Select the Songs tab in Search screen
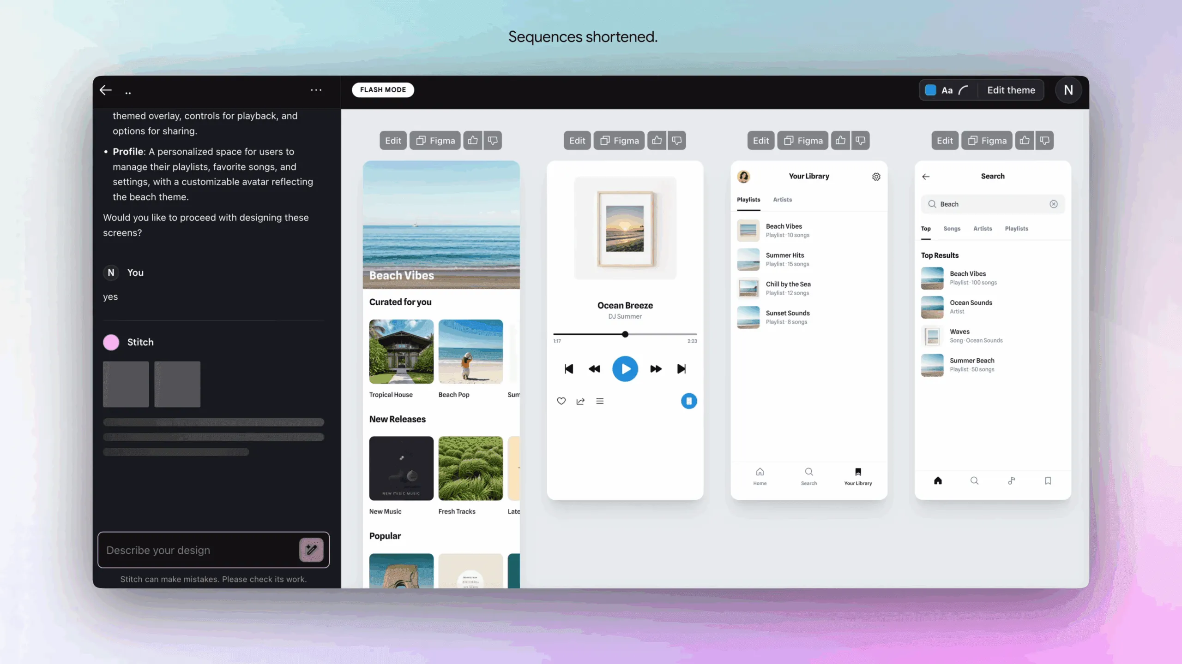The height and width of the screenshot is (664, 1182). [952, 229]
